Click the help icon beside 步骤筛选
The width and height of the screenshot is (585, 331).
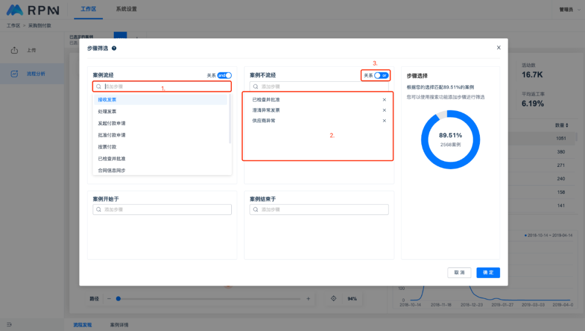[114, 48]
